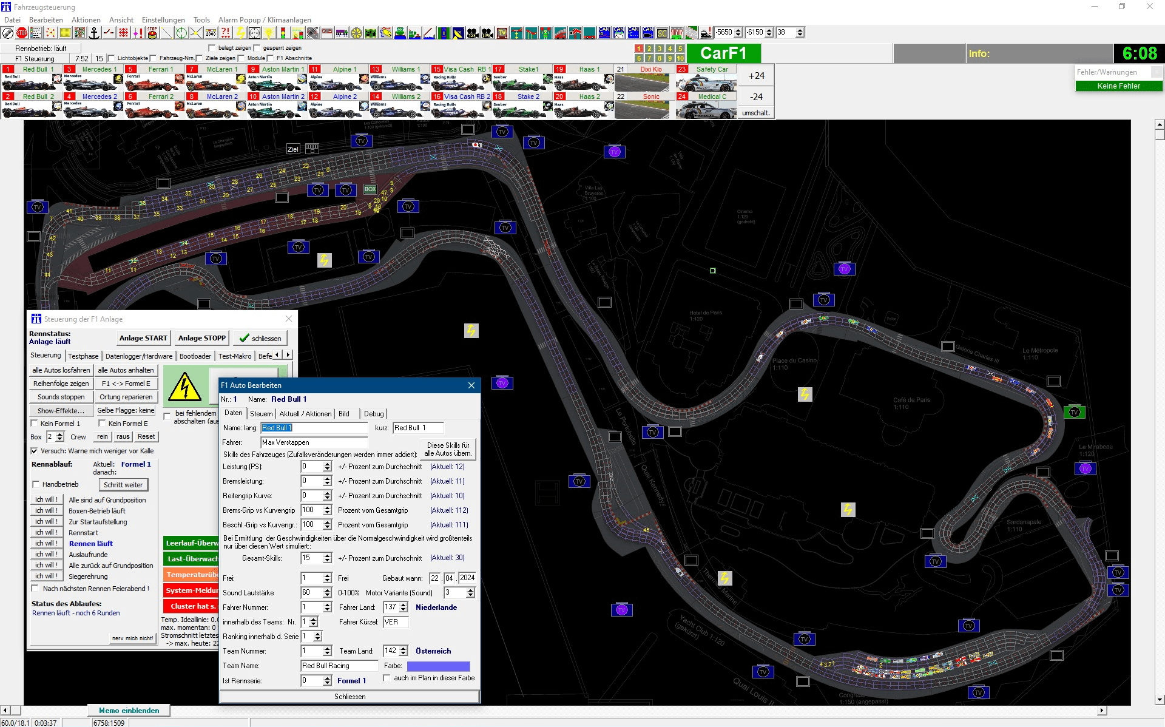Viewport: 1165px width, 727px height.
Task: Click the green TV camera icon on the map
Action: [x=1075, y=412]
